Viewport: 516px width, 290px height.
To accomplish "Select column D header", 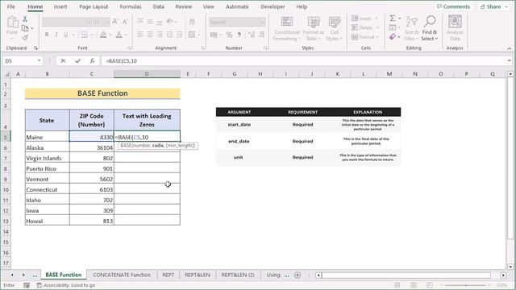I will [x=147, y=74].
